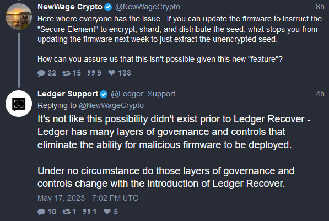Open the @Ledger_Support handle link
The height and width of the screenshot is (221, 329).
[x=143, y=94]
